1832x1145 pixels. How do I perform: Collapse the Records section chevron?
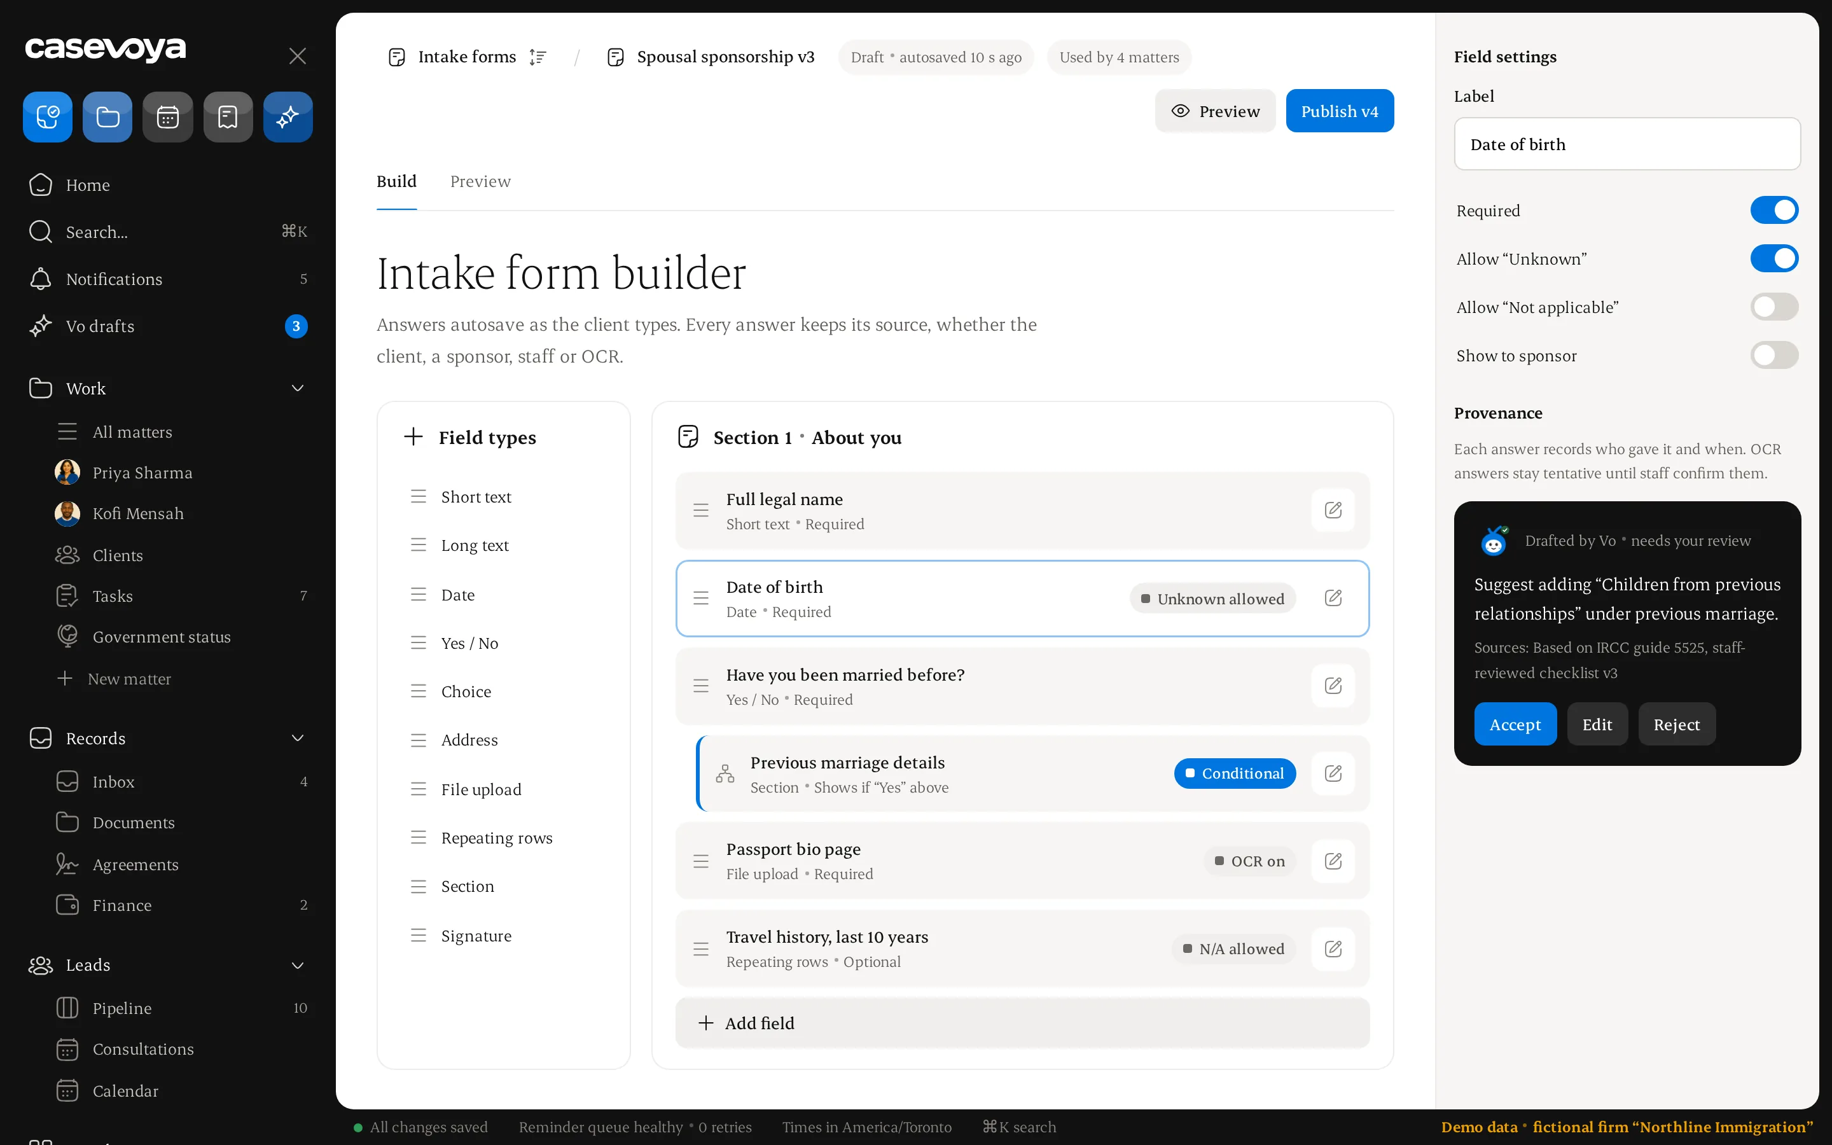[x=298, y=739]
